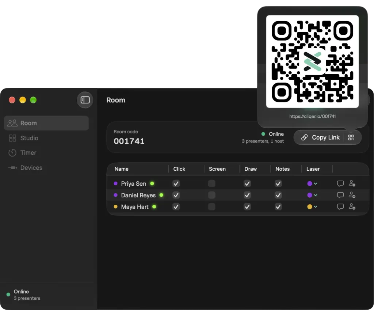The image size is (374, 310).
Task: Click the Timer clock icon in sidebar
Action: pos(12,153)
